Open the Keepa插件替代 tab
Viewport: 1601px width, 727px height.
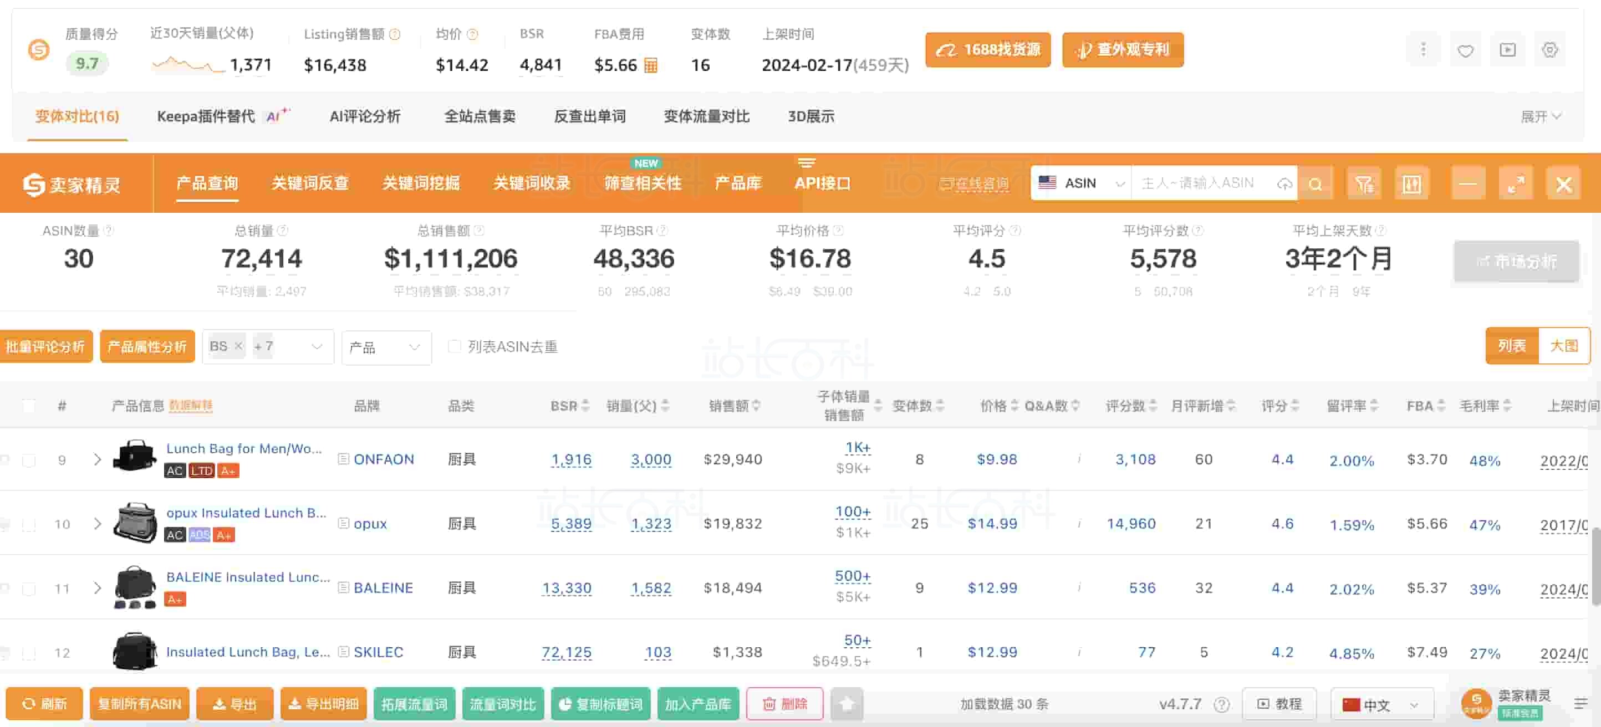(222, 116)
